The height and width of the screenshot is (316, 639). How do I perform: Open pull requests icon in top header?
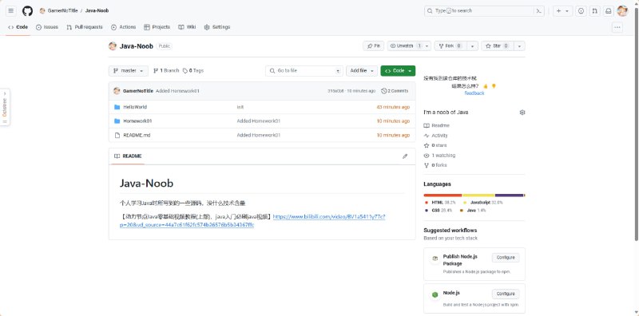[x=594, y=11]
